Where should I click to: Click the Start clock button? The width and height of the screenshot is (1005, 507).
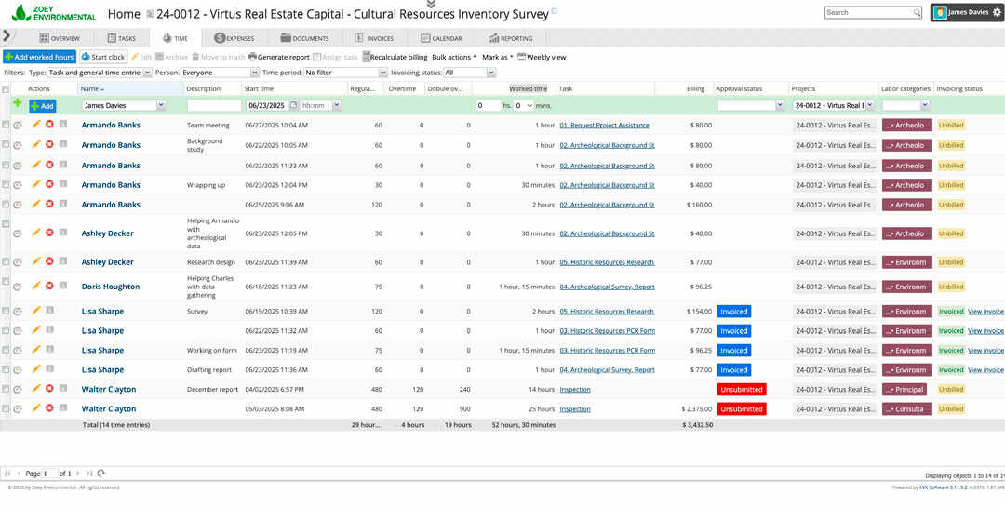pos(102,57)
